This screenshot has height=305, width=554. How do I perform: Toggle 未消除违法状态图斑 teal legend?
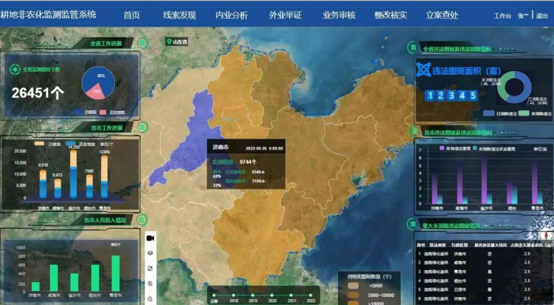click(x=494, y=149)
